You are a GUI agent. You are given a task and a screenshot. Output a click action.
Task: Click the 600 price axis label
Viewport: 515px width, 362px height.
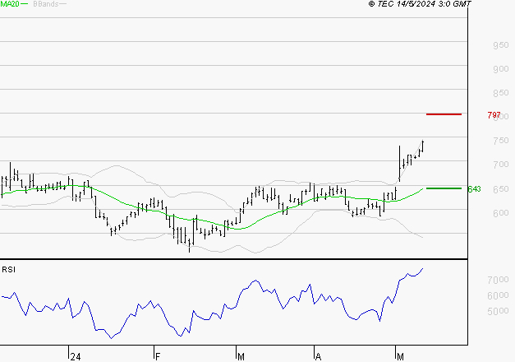pos(501,213)
